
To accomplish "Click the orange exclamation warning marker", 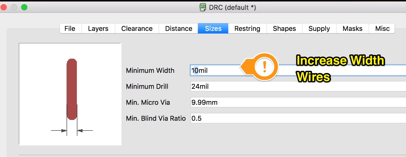I will [264, 67].
